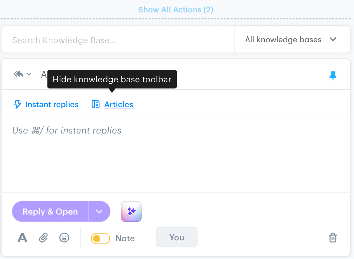
Task: Click the Instant replies lightning icon
Action: [17, 104]
